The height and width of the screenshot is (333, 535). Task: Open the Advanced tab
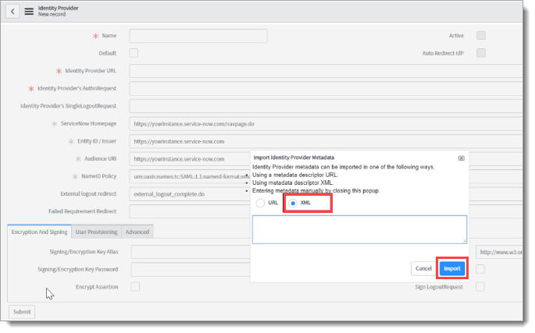137,232
